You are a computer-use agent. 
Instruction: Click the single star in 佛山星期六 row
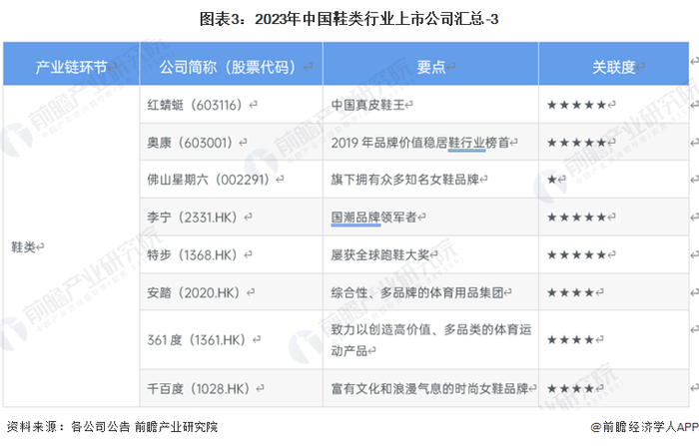click(552, 180)
